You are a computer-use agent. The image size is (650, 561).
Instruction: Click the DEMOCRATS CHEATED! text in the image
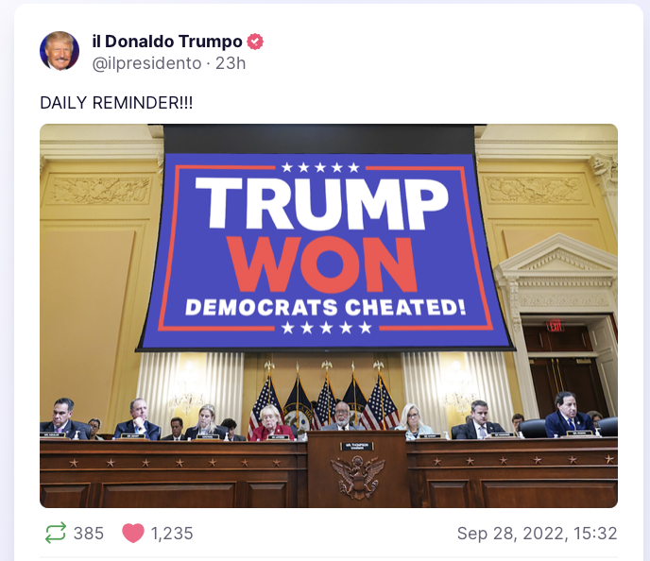pyautogui.click(x=325, y=307)
